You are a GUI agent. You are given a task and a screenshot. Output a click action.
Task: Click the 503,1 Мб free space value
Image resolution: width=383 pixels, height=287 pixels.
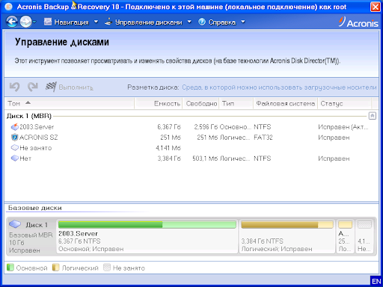(x=205, y=158)
